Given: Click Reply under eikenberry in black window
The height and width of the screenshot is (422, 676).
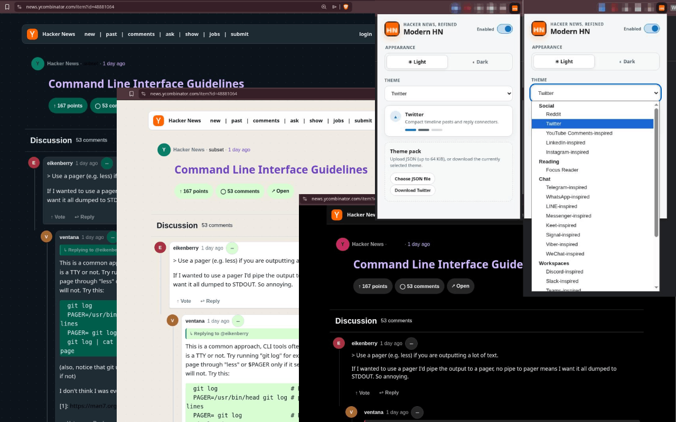Looking at the screenshot, I should [x=389, y=392].
